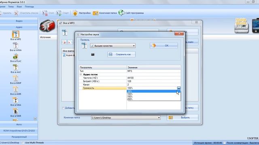
Task: Confirm sound settings with OK button
Action: click(x=164, y=46)
